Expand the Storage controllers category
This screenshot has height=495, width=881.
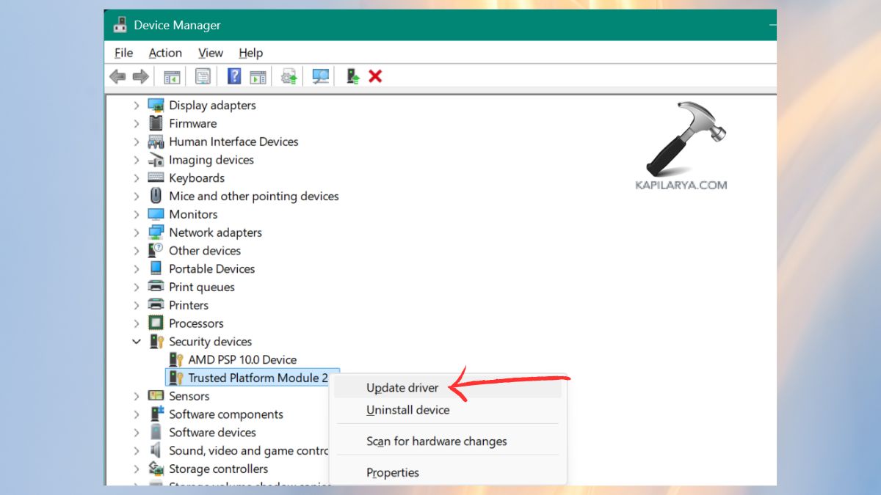pyautogui.click(x=136, y=469)
